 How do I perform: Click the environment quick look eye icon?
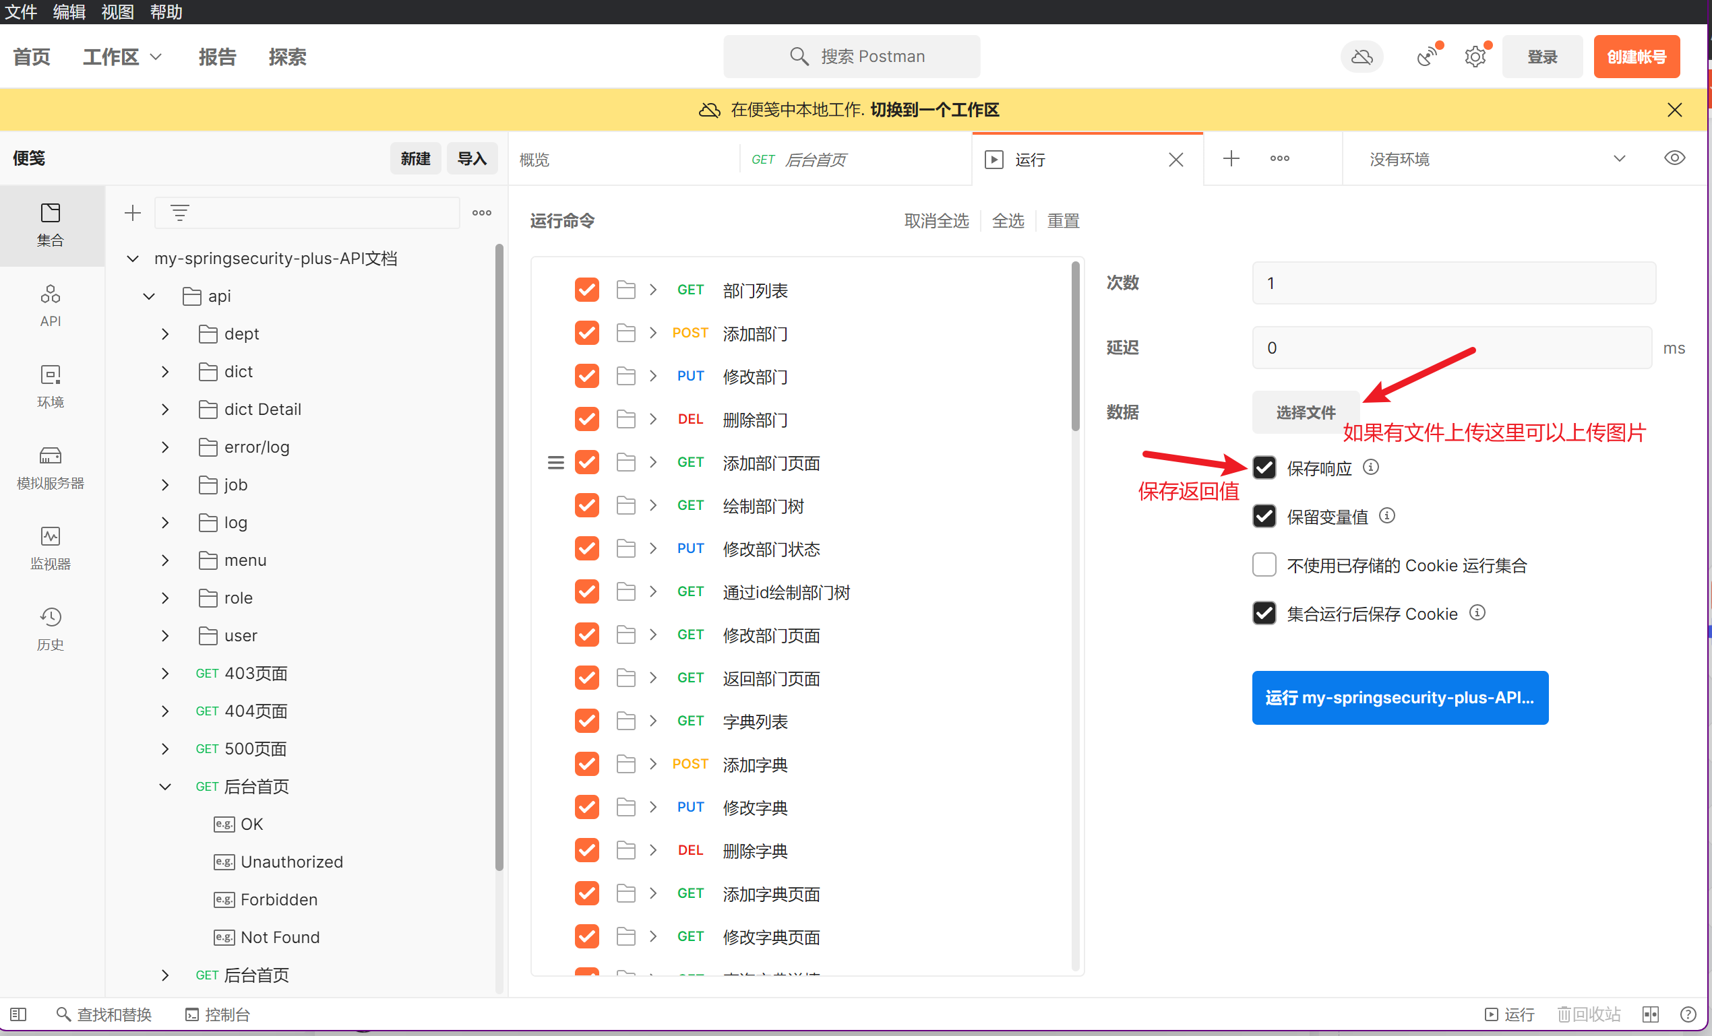(x=1674, y=158)
